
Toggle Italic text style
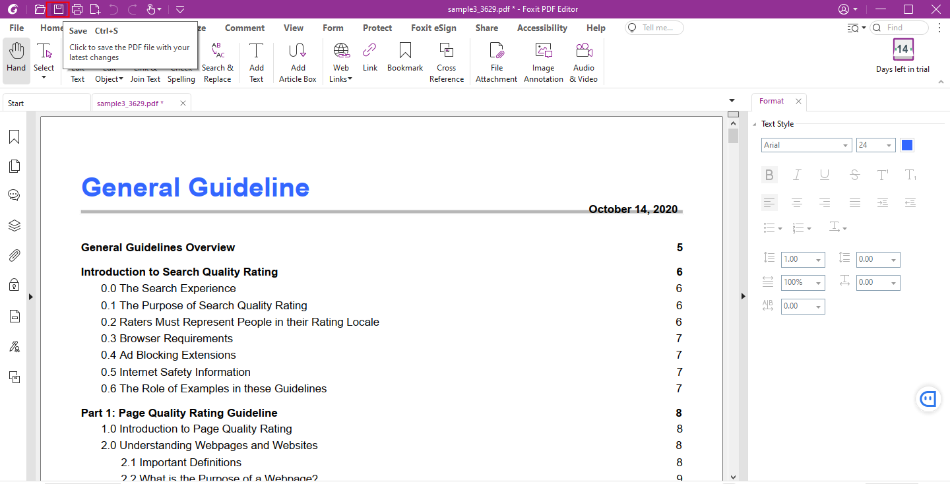point(797,175)
